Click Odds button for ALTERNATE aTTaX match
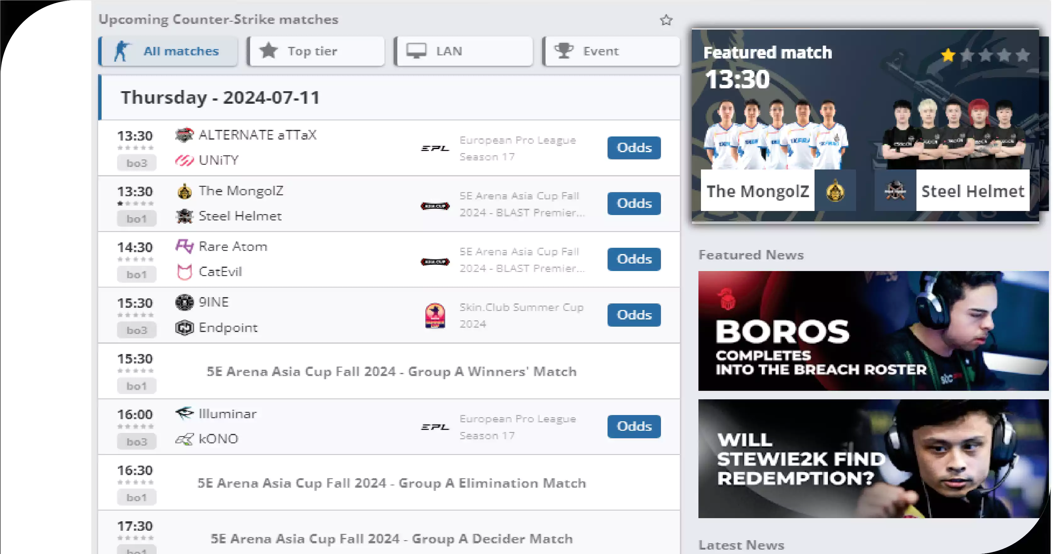The width and height of the screenshot is (1053, 554). click(x=632, y=147)
